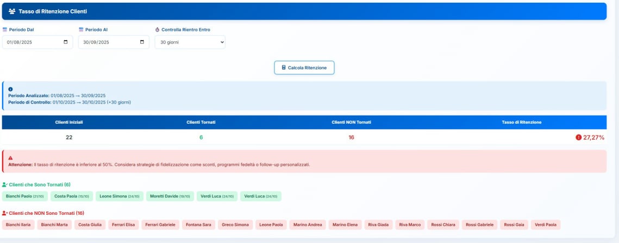Screen dimensions: 619x243
Task: Click the people icon in the Tasso di Ritenzione header
Action: (12, 11)
